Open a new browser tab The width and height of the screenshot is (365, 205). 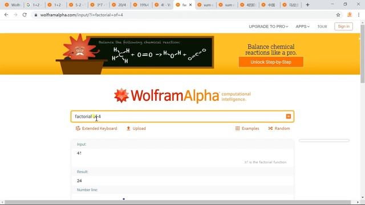[307, 5]
